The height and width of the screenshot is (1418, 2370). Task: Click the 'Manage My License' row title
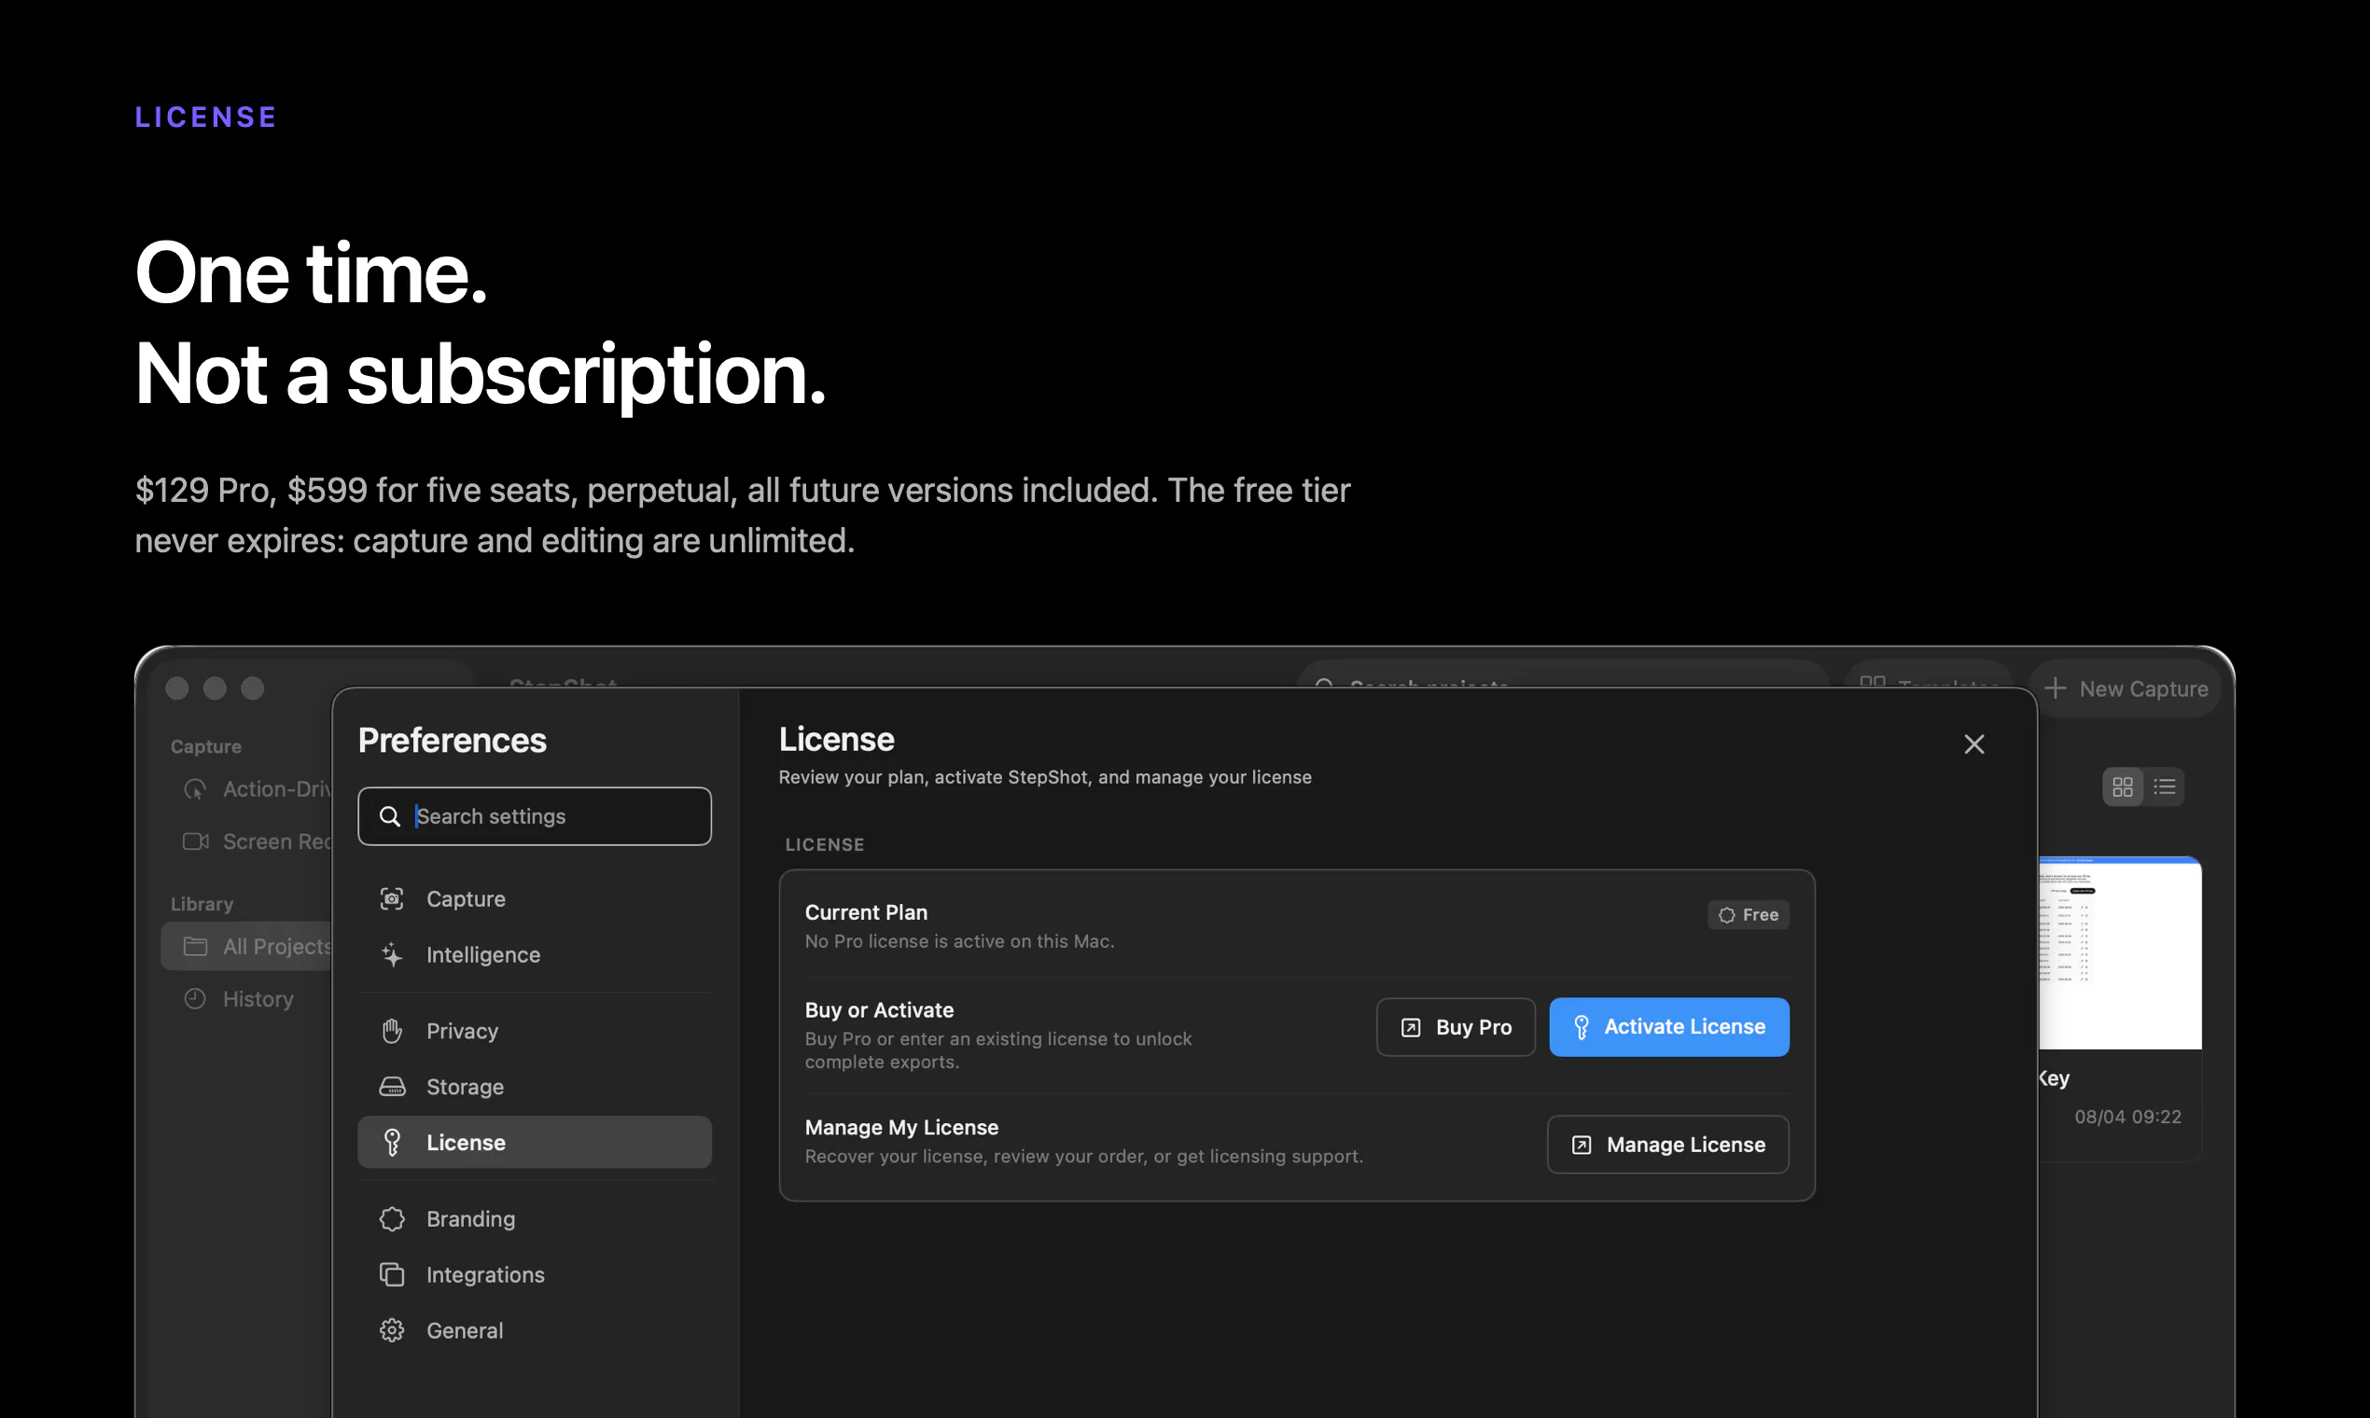tap(901, 1128)
